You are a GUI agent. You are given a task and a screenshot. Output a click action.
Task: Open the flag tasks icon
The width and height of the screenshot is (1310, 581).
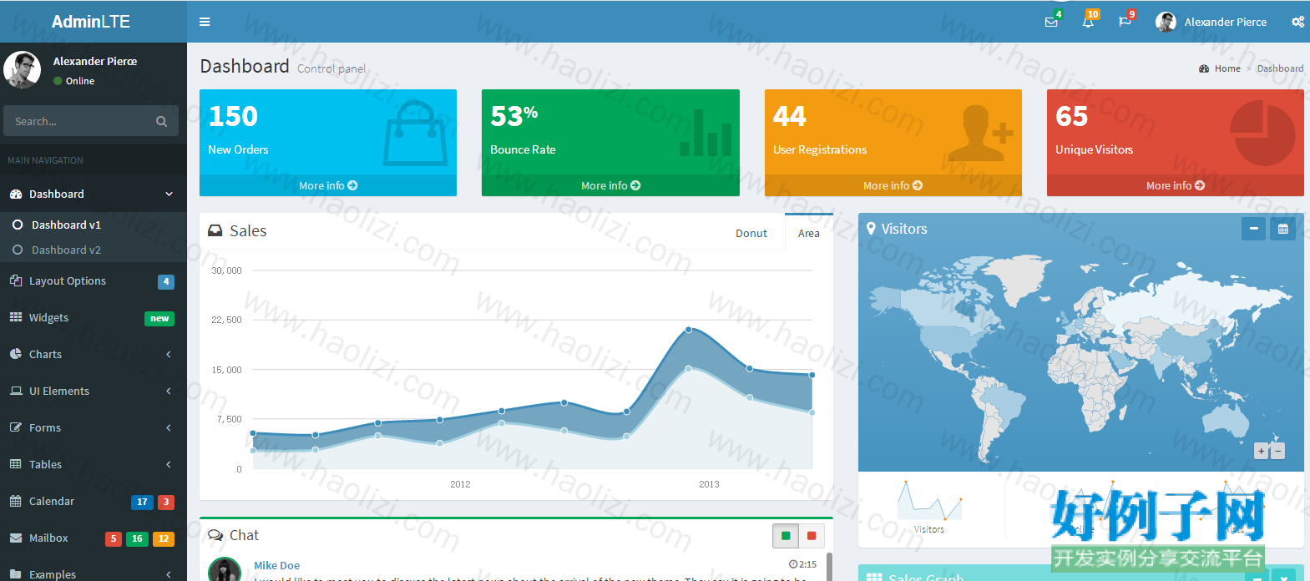tap(1125, 22)
